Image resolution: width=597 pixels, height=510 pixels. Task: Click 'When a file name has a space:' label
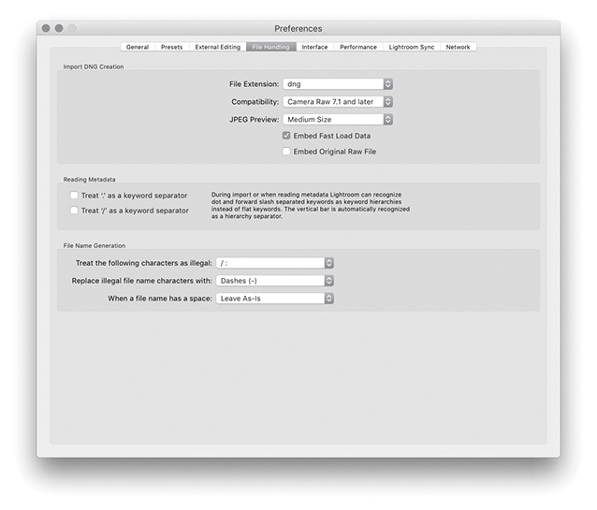click(x=160, y=299)
